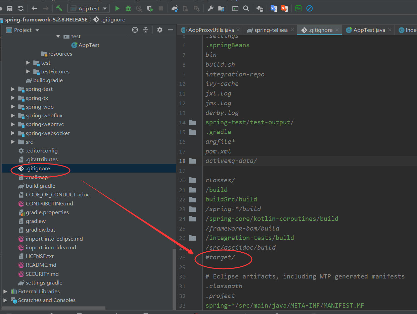
Task: Open Project Structure with the folder-settings icon
Action: point(221,8)
